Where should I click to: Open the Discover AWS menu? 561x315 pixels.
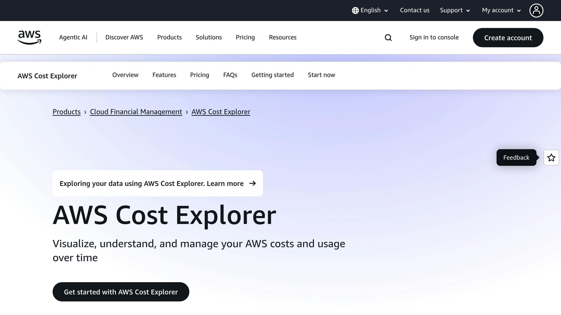pos(124,37)
